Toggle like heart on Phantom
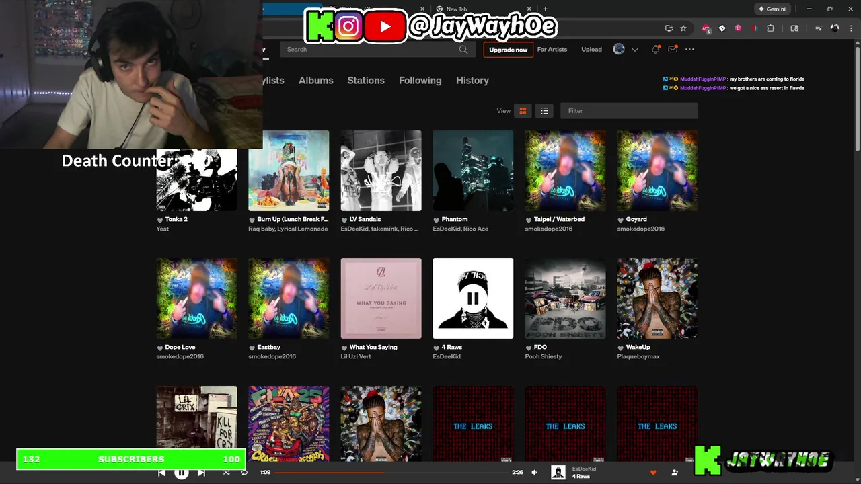The image size is (861, 484). click(x=436, y=220)
